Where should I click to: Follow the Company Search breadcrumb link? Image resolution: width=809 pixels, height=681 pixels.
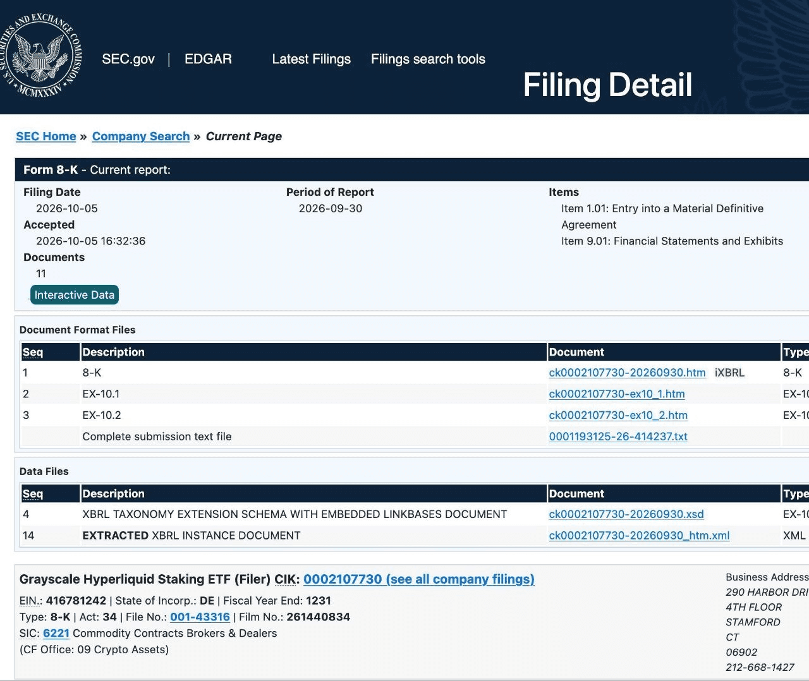pos(141,136)
